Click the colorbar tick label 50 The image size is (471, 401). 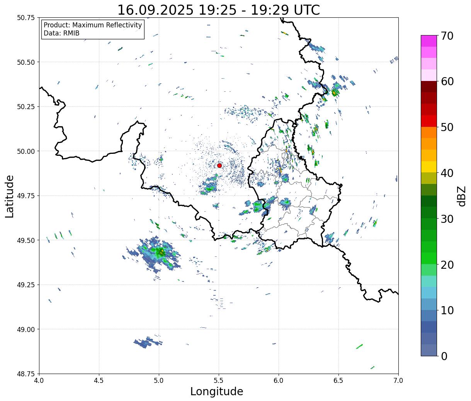447,127
